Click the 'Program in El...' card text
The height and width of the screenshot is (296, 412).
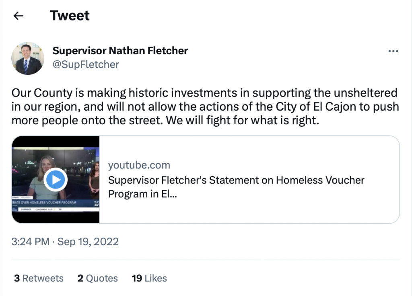(x=142, y=194)
